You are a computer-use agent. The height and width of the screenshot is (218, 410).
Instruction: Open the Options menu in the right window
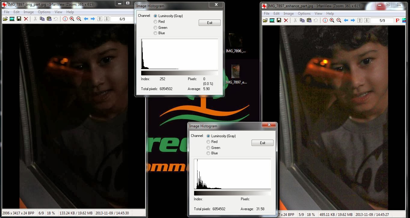point(304,14)
